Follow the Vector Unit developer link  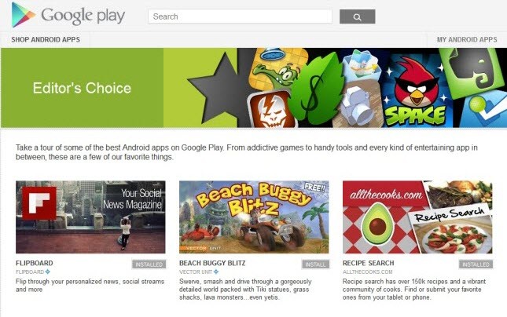coord(196,271)
